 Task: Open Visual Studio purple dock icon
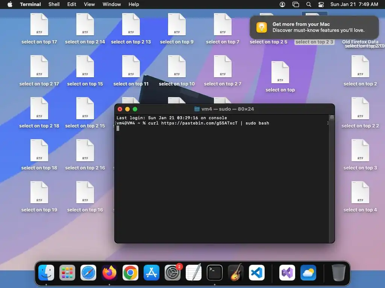[287, 273]
